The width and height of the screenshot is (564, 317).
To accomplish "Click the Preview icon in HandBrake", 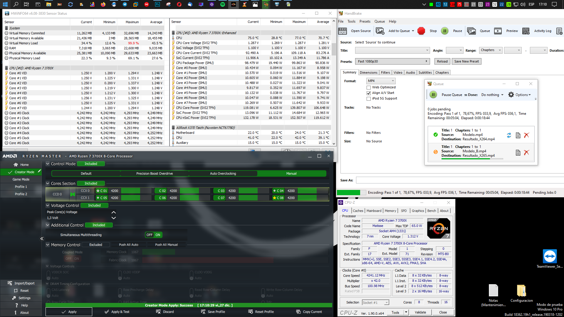I will tap(498, 31).
